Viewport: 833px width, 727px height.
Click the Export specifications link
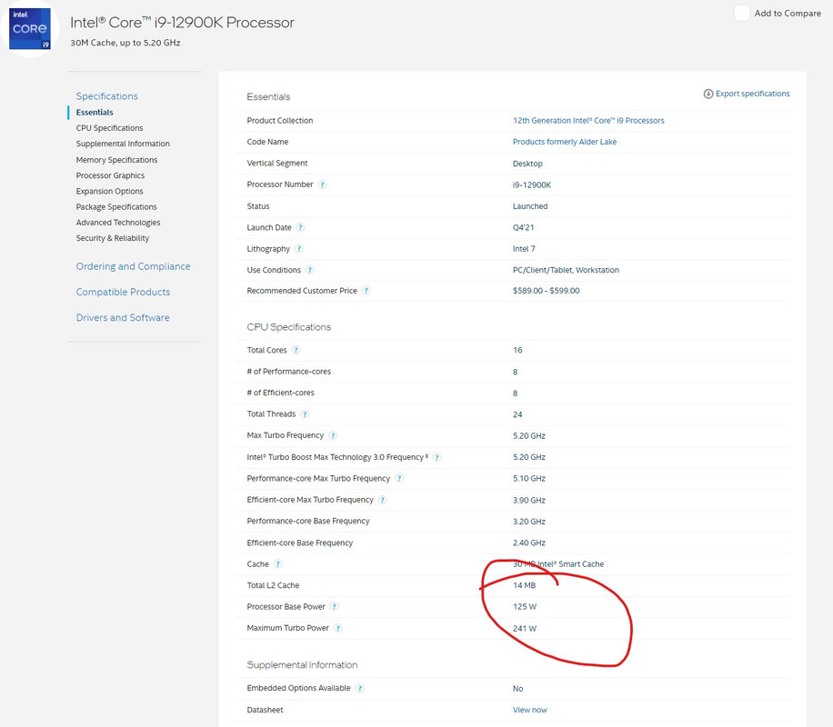752,94
